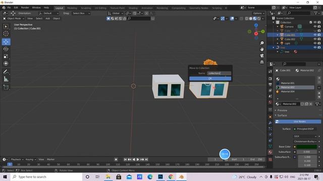Open Modifier properties wrench icon
323x181 pixels.
(x=271, y=123)
